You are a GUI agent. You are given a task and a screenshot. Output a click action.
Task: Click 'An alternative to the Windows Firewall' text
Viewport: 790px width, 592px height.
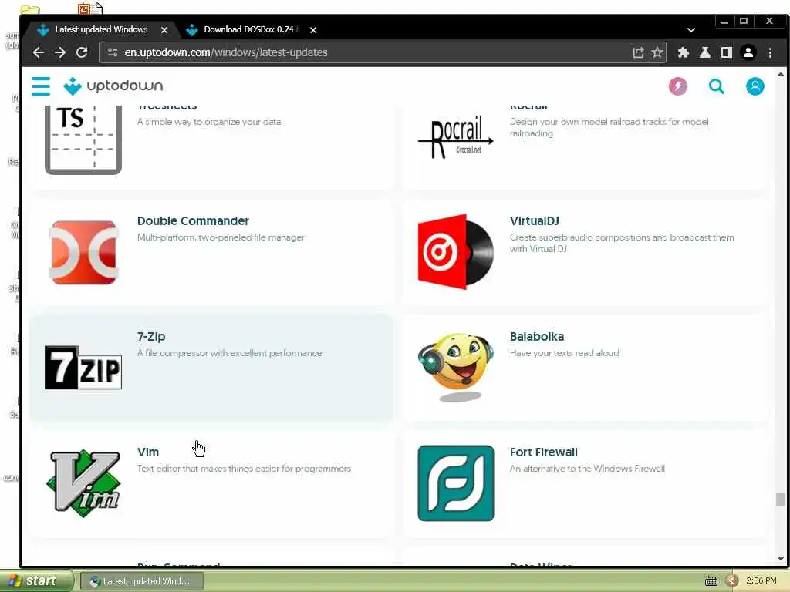(587, 469)
